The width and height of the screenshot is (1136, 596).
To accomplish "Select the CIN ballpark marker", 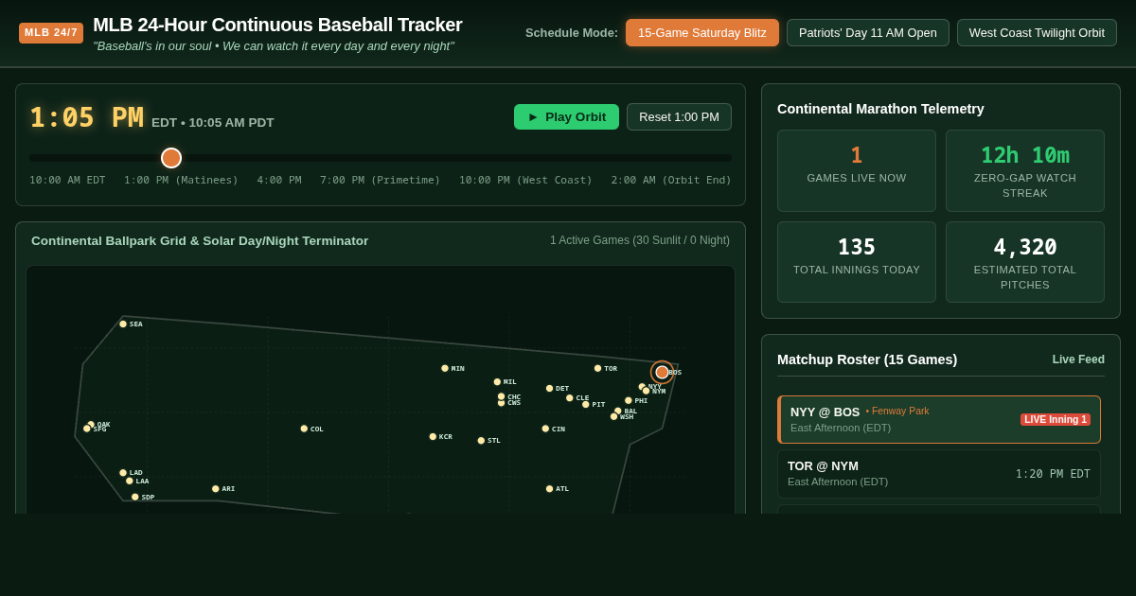I will 545,429.
